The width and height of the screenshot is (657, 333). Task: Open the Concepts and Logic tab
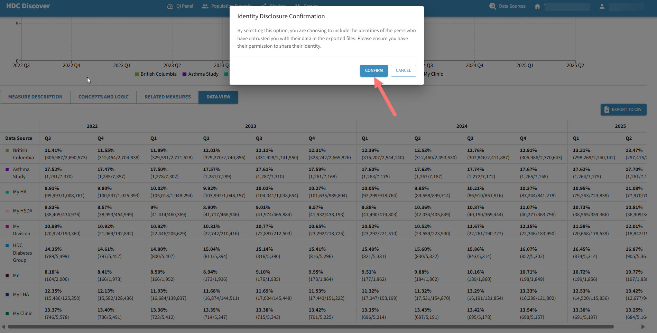click(103, 97)
